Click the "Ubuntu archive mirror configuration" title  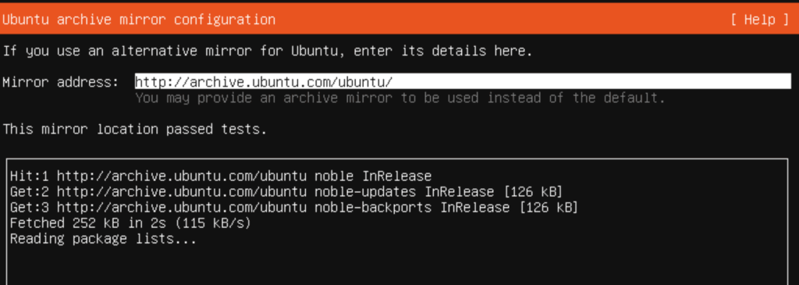pyautogui.click(x=139, y=20)
